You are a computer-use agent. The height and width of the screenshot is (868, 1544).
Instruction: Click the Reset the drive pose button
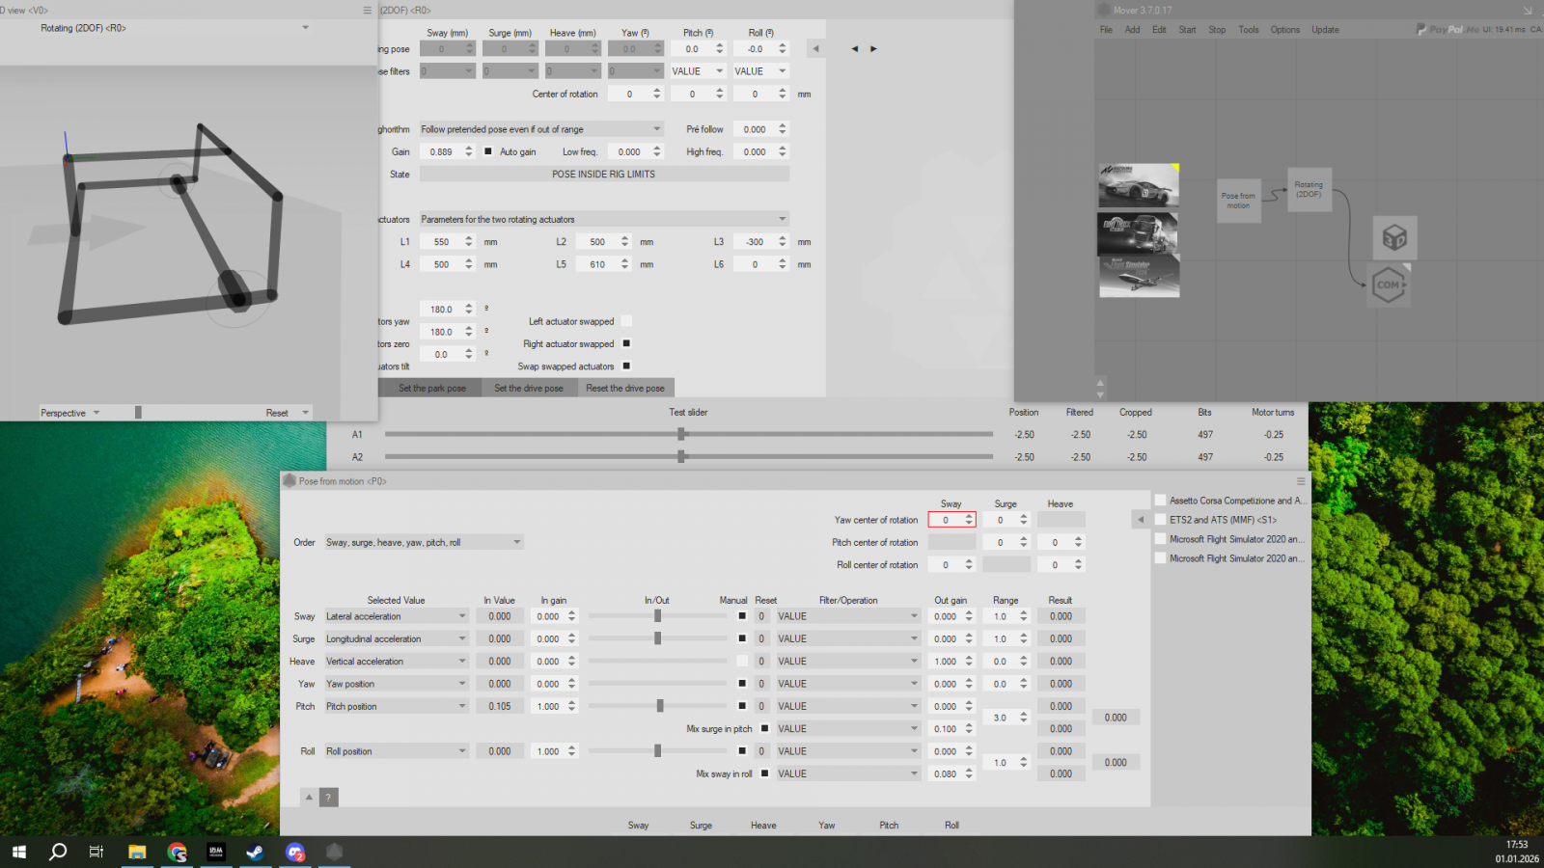tap(625, 388)
